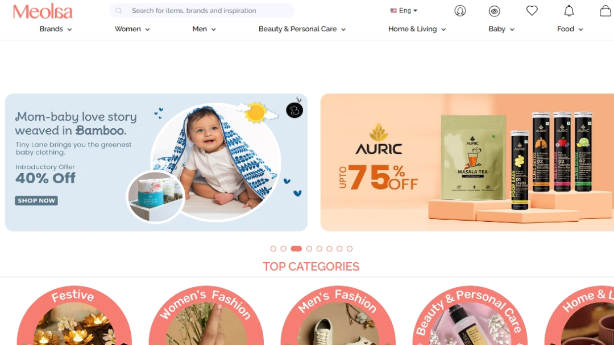Open the notifications bell icon

(569, 11)
